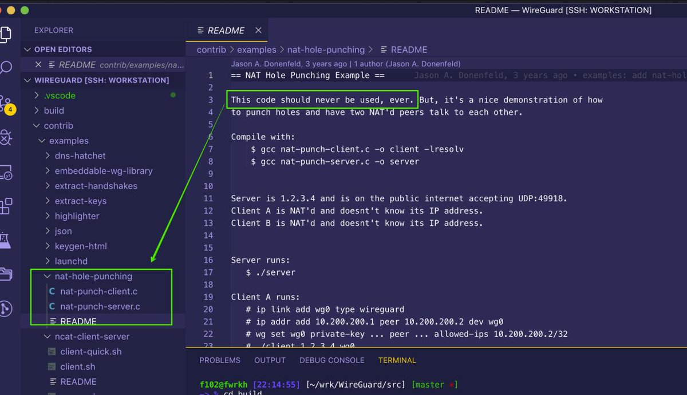Click contrib in the breadcrumb

tap(211, 50)
